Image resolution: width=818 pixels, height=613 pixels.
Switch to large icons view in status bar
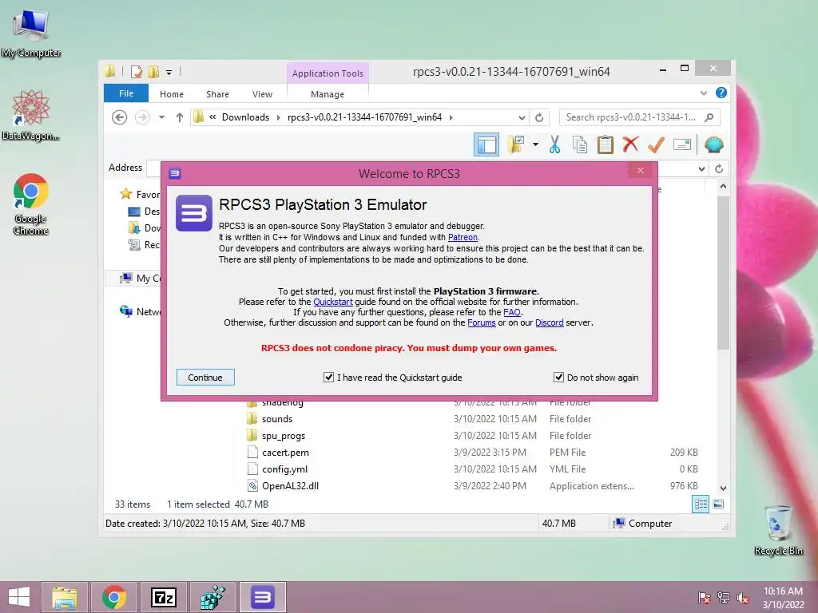(x=718, y=504)
